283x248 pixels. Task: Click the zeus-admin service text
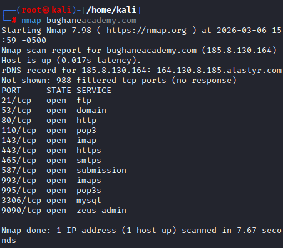pyautogui.click(x=101, y=211)
